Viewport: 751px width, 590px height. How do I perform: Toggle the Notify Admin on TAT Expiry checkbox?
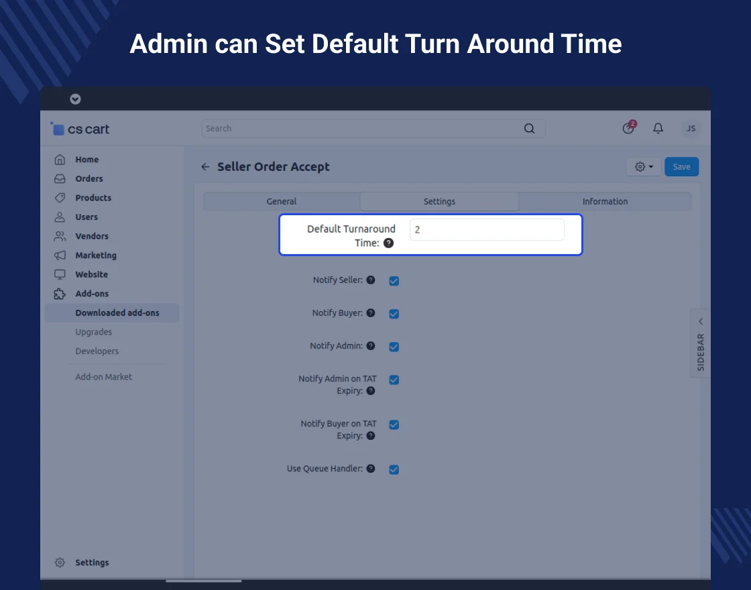click(394, 380)
